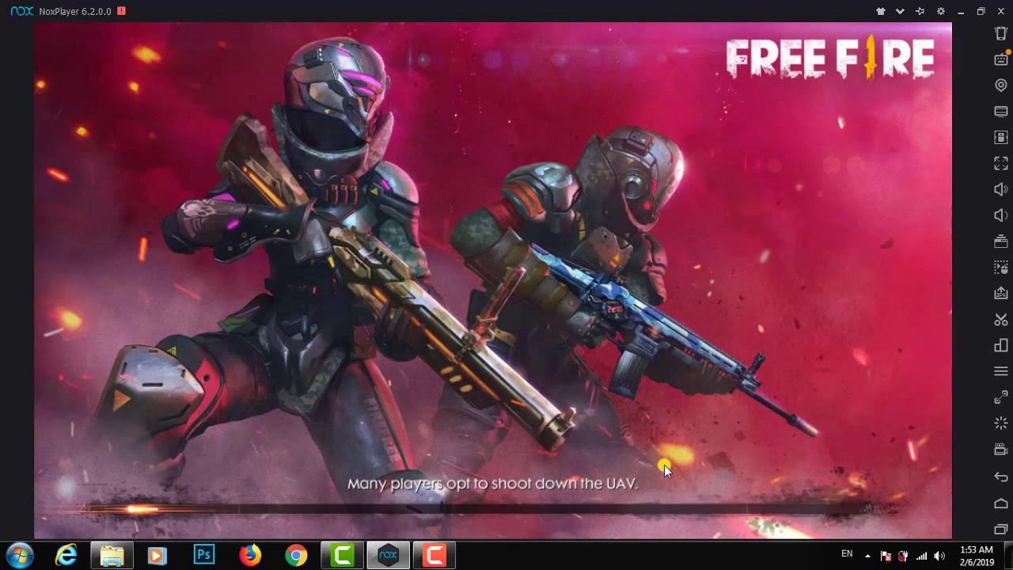Click the FREE FIRE logo
This screenshot has height=570, width=1013.
tap(830, 59)
